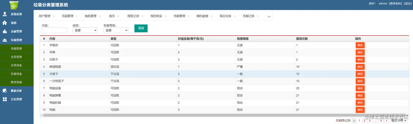Viewport: 413px width, 124px height.
Task: Collapse the 垃圾管理 sidebar group
Action: (x=17, y=40)
